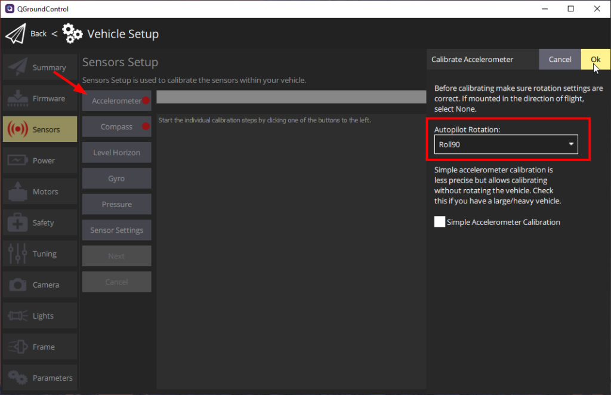Click the Vehicle Setup gears icon
Screen dimensions: 611x395
(x=72, y=33)
